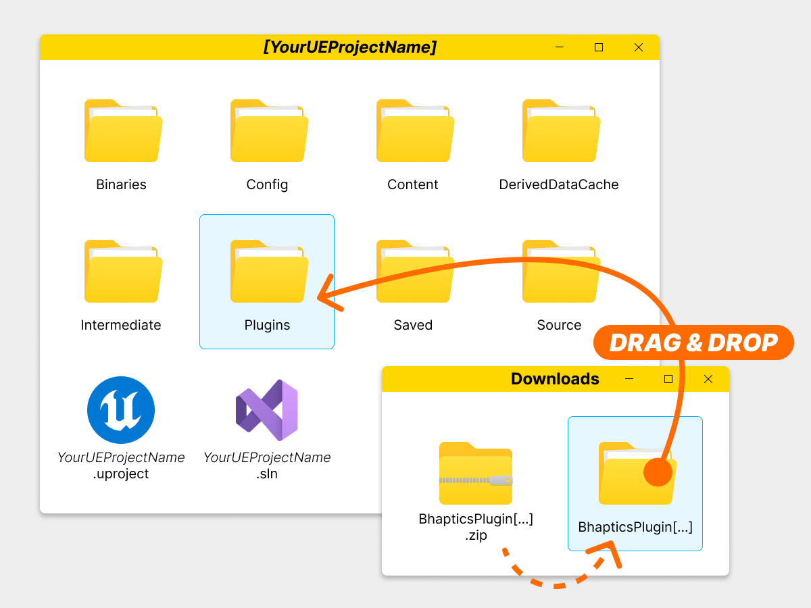Maximize the Downloads window

click(x=668, y=379)
